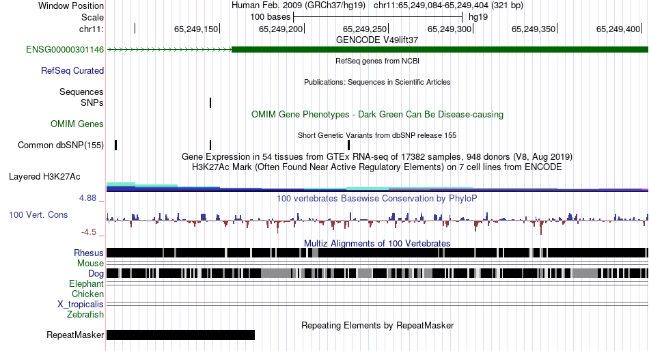Click the Short Genetic Variants dbSNP title
Screen dimensions: 649x351
pos(377,135)
